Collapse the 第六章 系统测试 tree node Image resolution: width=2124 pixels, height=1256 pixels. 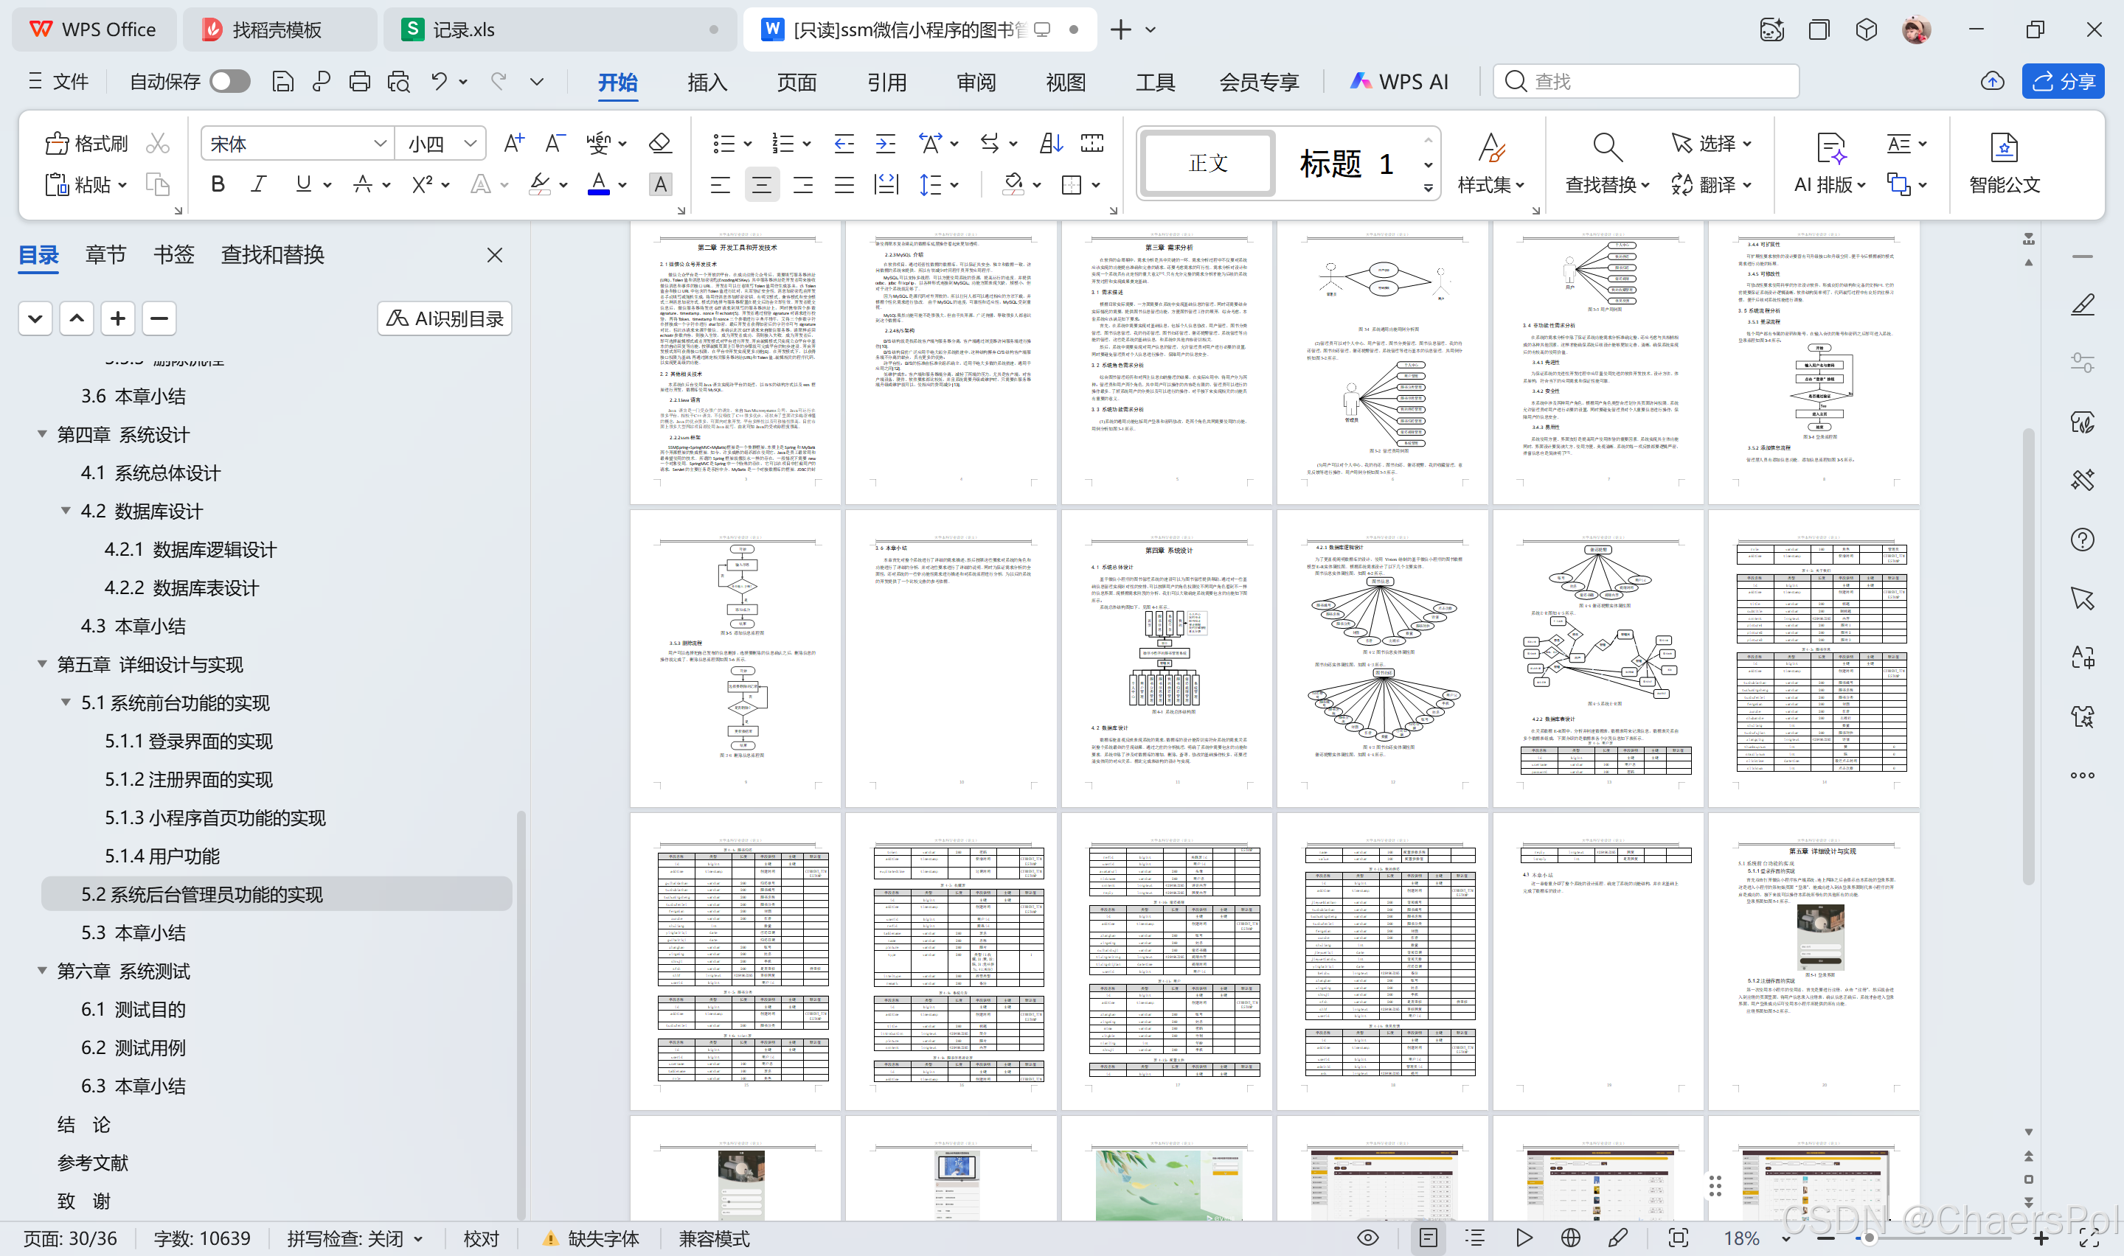coord(41,970)
